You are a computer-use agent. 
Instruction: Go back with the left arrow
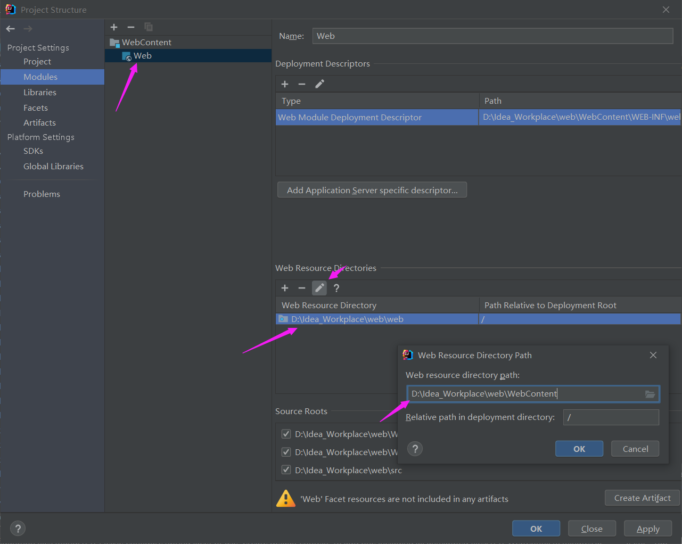[x=11, y=29]
